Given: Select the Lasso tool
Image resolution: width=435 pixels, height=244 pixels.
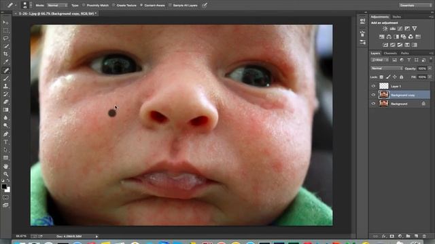Looking at the screenshot, I should [x=5, y=38].
